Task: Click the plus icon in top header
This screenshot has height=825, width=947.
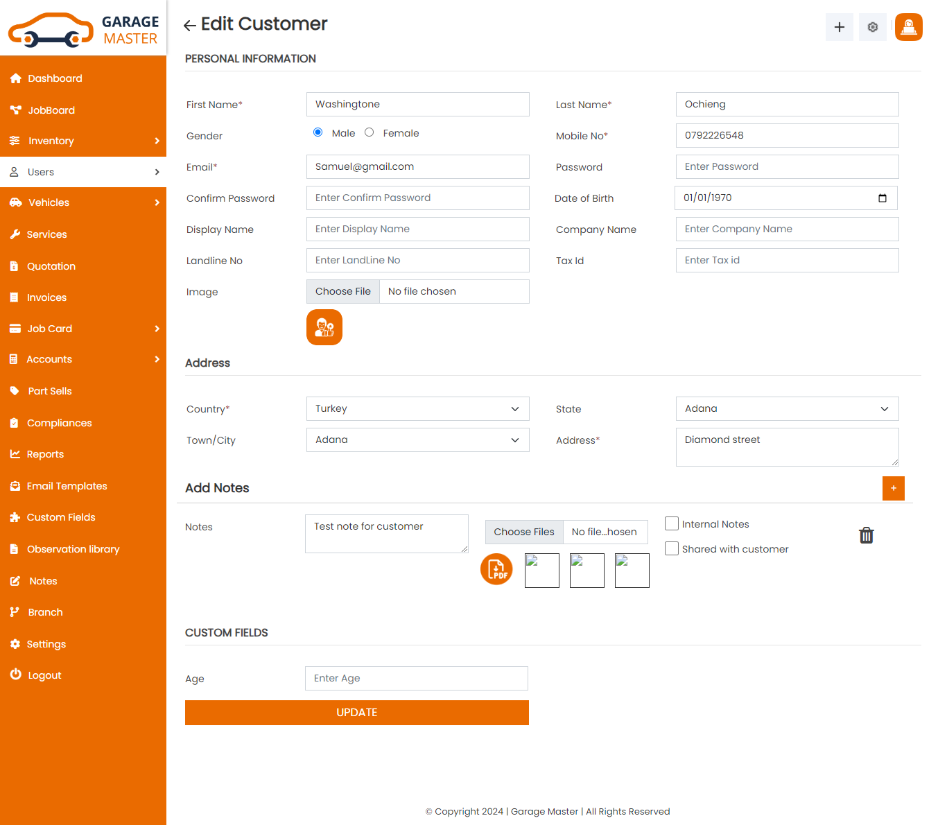Action: (839, 27)
